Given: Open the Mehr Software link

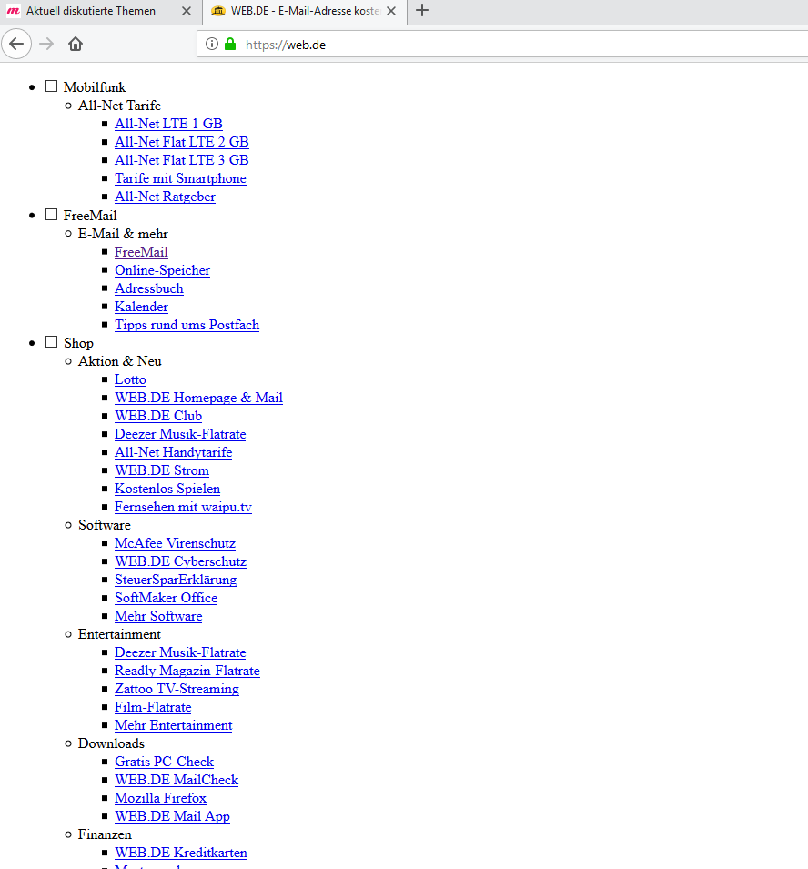Looking at the screenshot, I should [x=158, y=617].
